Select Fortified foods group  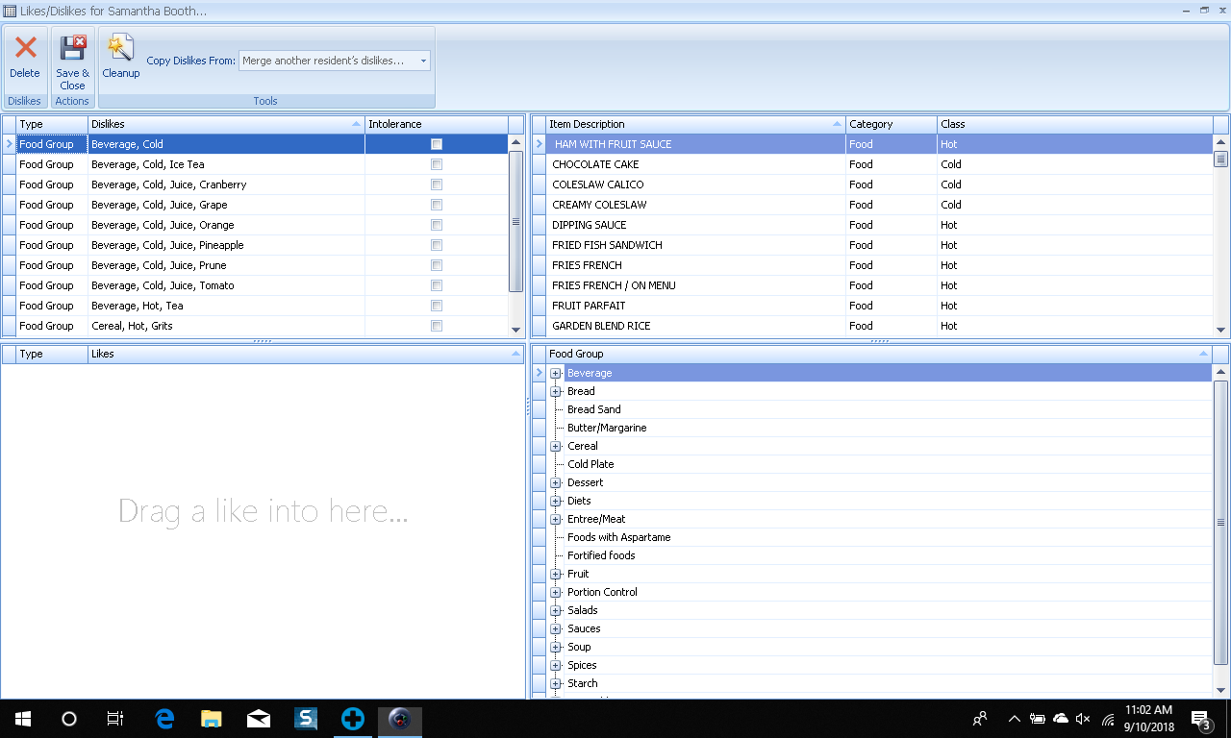(x=601, y=555)
